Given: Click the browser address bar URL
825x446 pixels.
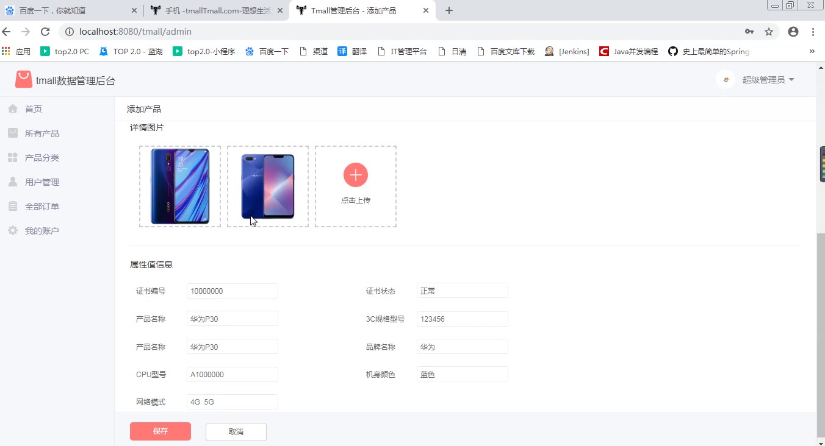Looking at the screenshot, I should click(x=135, y=32).
